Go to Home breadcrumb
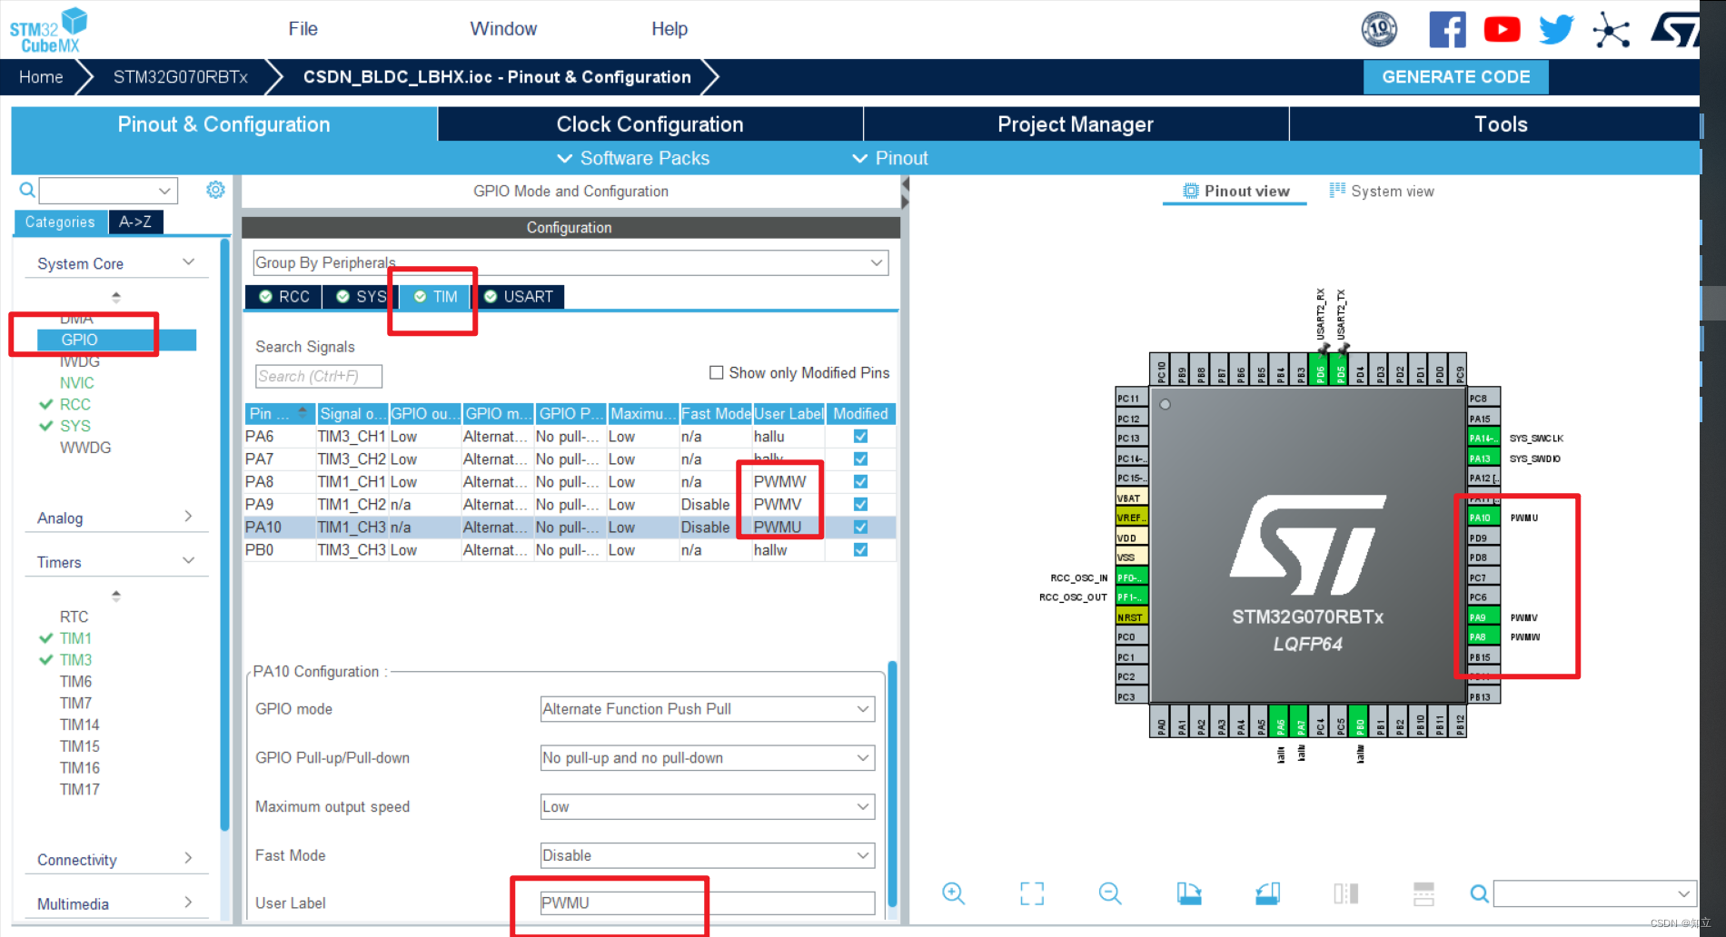The width and height of the screenshot is (1726, 937). [41, 77]
